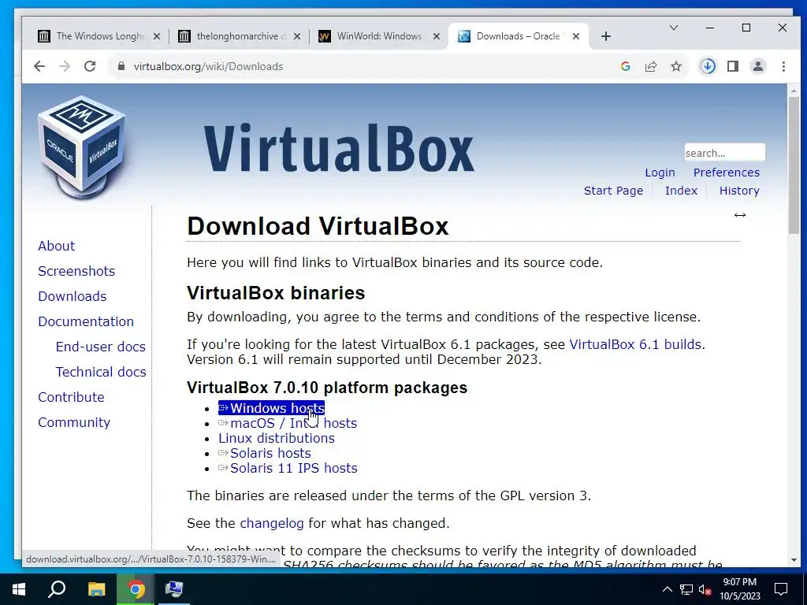
Task: Switch to The Windows Longhorn tab
Action: click(x=98, y=36)
